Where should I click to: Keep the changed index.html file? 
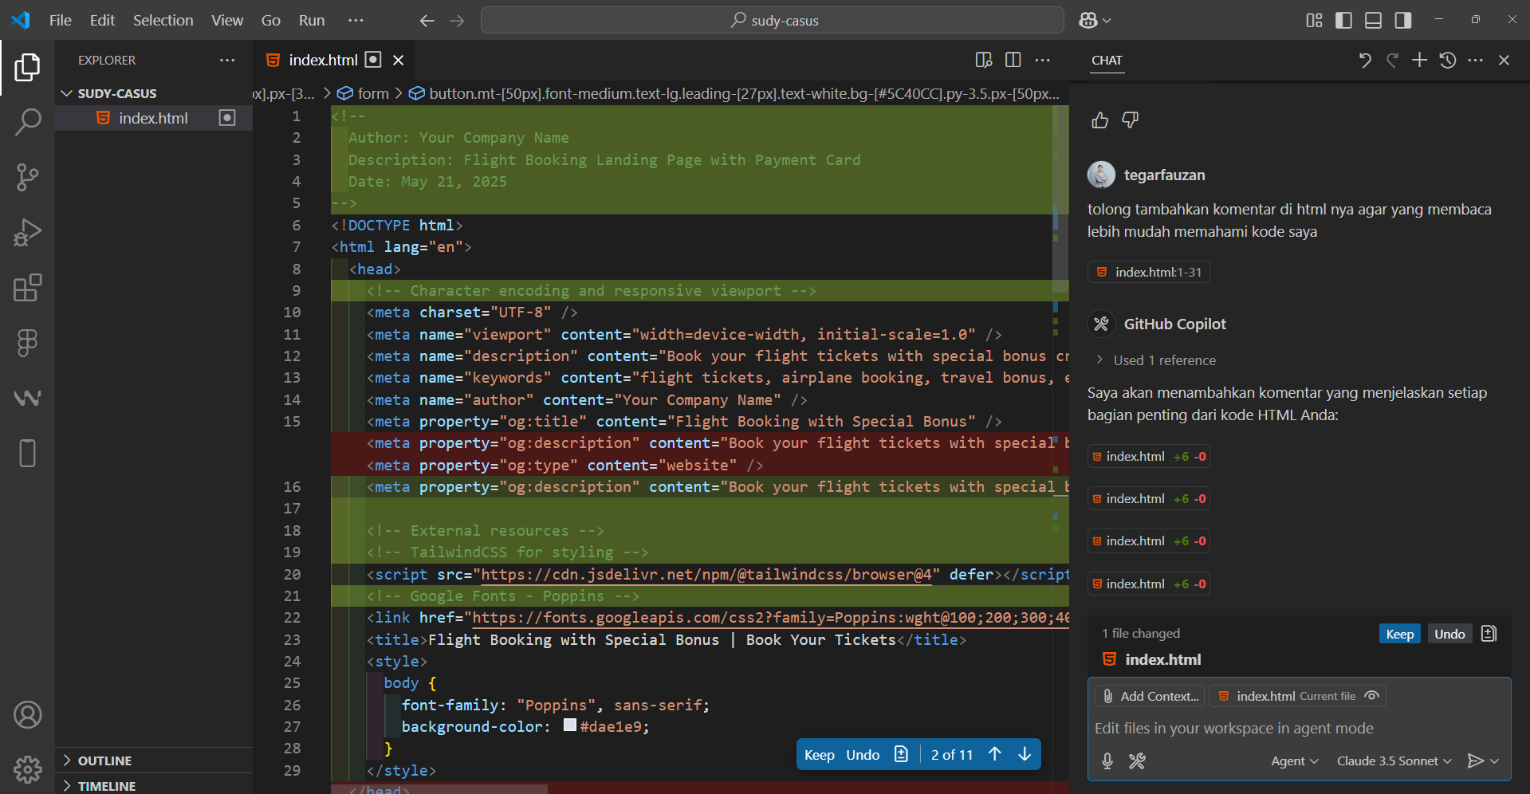(x=1399, y=633)
